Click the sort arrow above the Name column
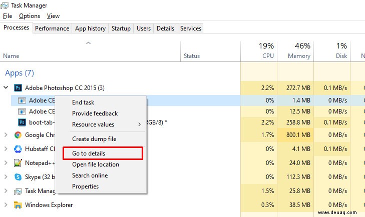The width and height of the screenshot is (365, 217). coord(88,43)
